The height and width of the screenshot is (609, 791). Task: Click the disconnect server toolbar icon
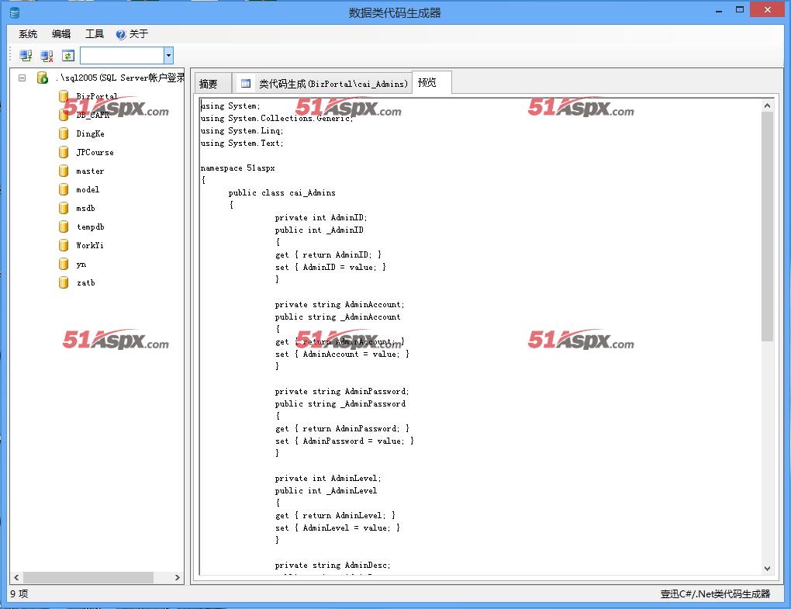pyautogui.click(x=47, y=56)
